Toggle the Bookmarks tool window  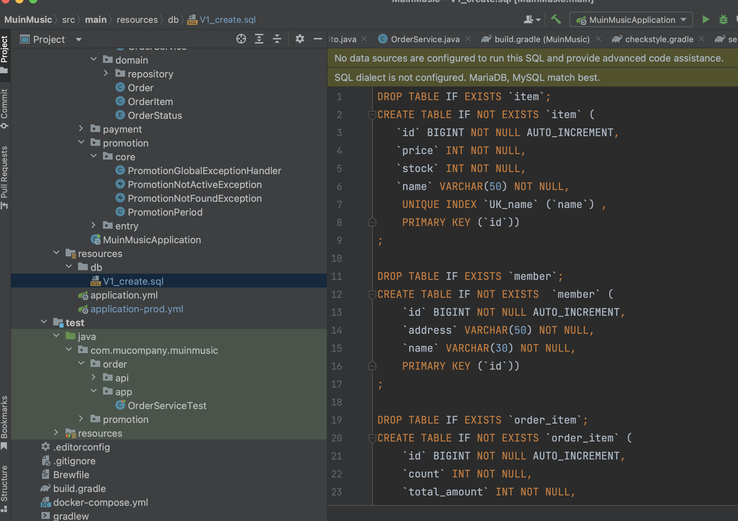[4, 422]
